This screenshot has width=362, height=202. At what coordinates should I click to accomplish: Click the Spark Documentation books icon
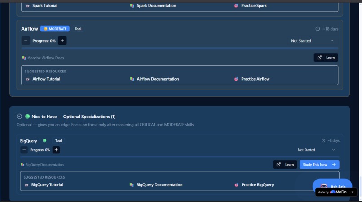point(132,6)
